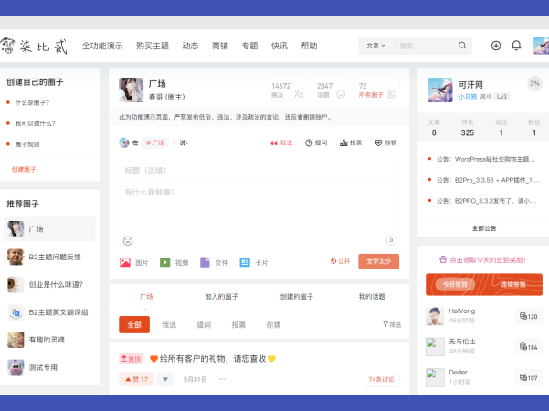Open the 74条讨论 discussion link
549x411 pixels.
point(381,379)
